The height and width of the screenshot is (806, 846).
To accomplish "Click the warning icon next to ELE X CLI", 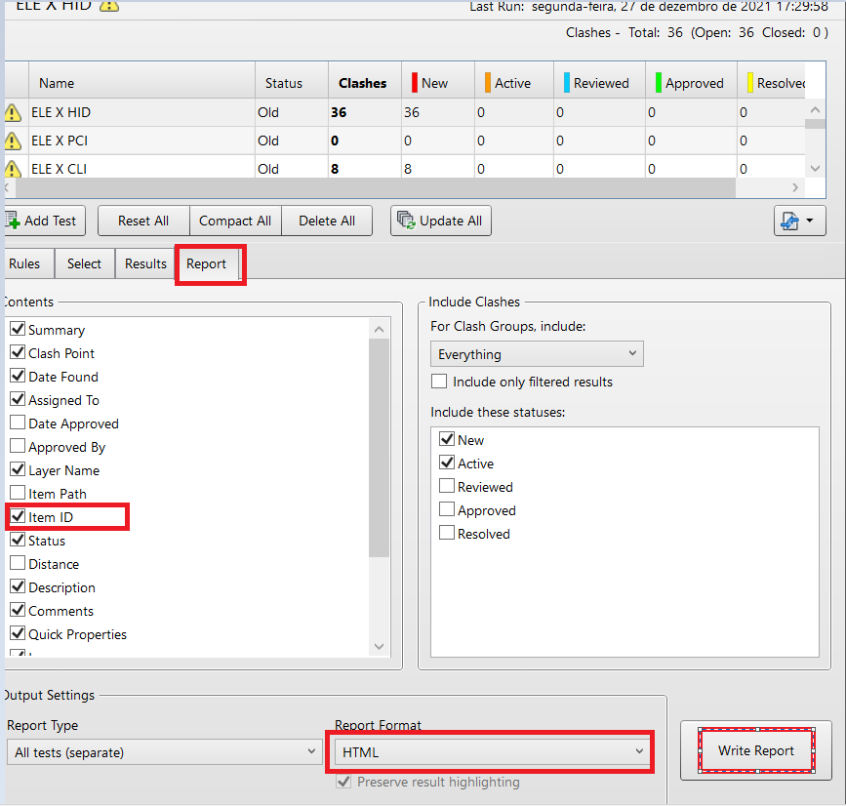I will pyautogui.click(x=13, y=167).
